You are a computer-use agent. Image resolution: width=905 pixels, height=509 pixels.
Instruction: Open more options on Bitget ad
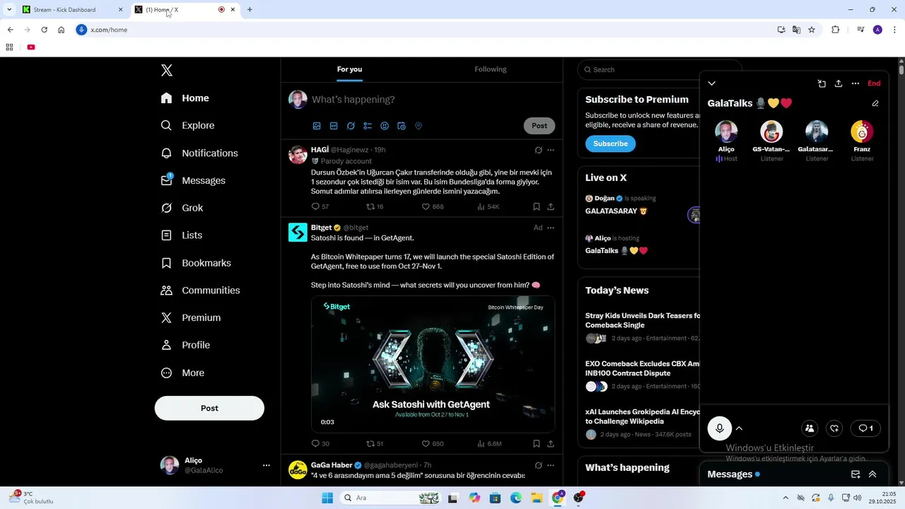pyautogui.click(x=551, y=228)
